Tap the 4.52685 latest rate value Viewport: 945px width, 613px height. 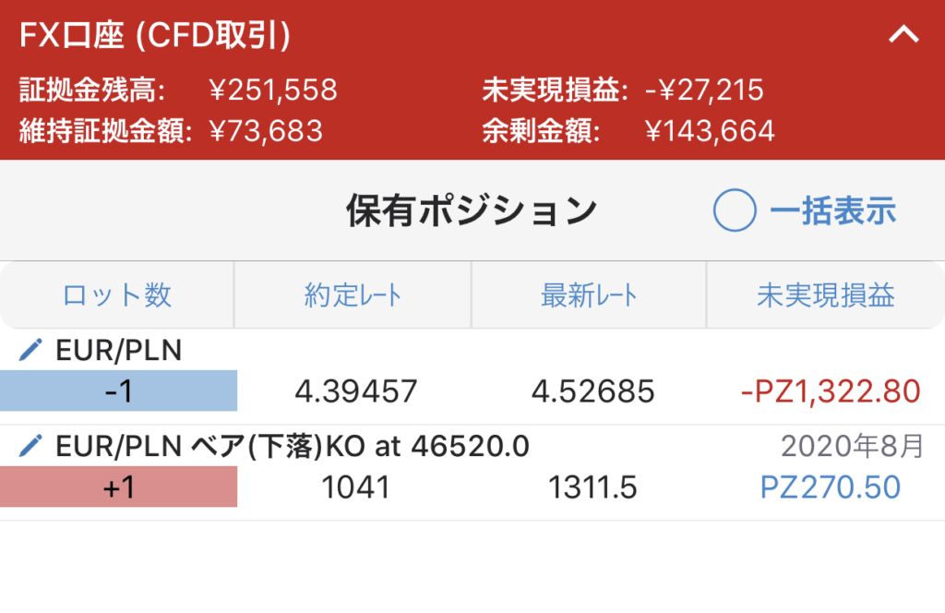[593, 391]
